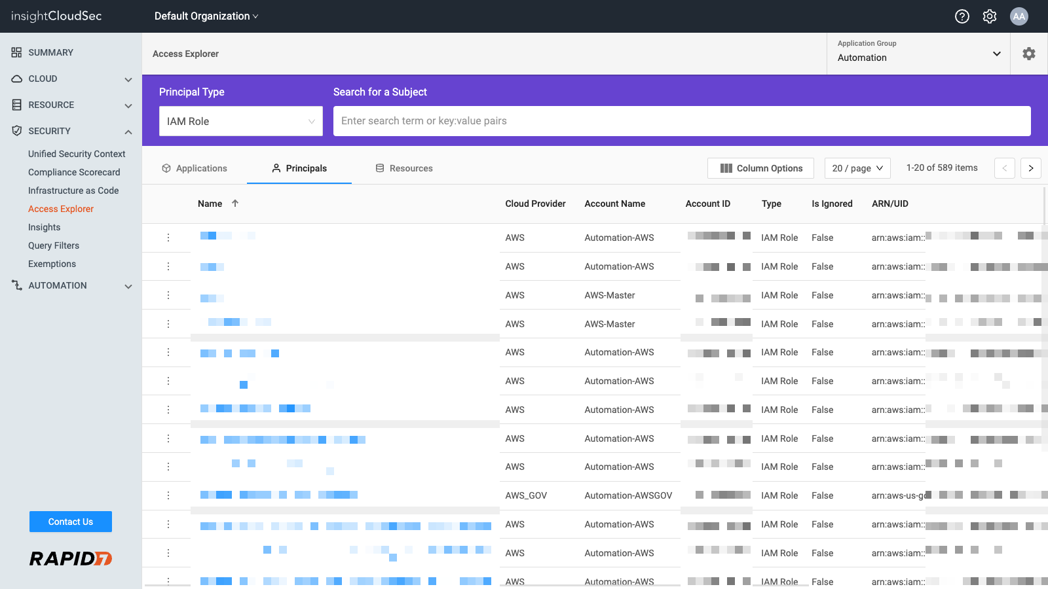This screenshot has width=1048, height=589.
Task: Click the Resource icon in sidebar
Action: pos(16,105)
